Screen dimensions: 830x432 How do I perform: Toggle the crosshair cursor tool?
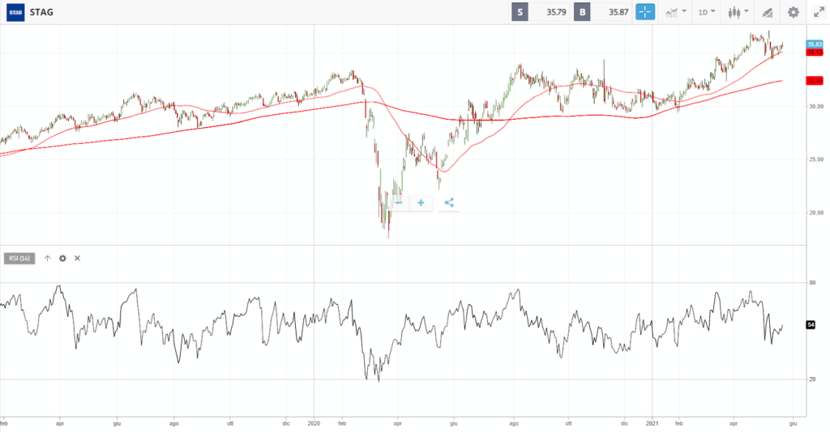(x=644, y=12)
